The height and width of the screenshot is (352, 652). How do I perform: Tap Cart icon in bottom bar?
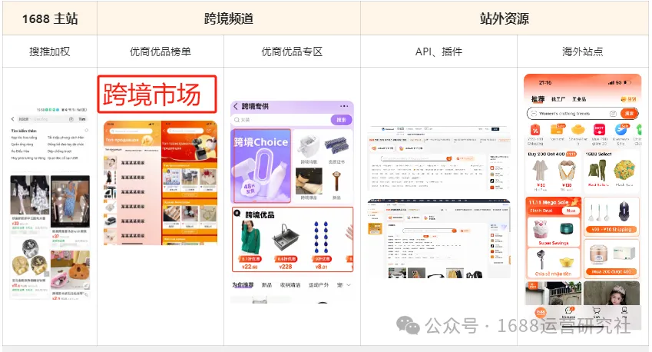[596, 312]
